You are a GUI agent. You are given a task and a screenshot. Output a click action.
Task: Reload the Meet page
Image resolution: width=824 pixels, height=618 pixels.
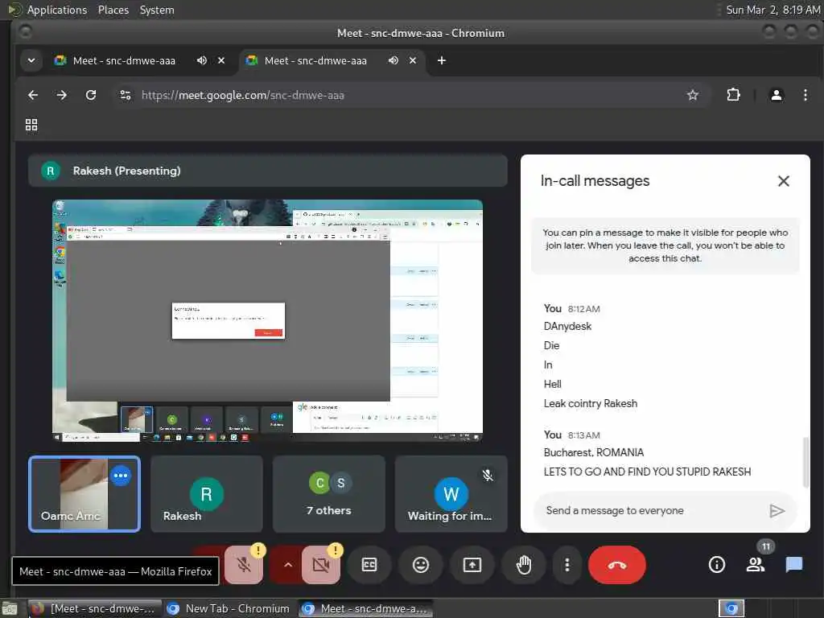coord(91,95)
